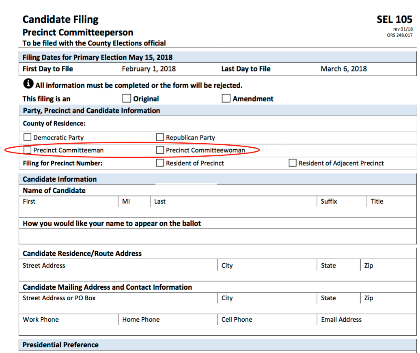
Task: Select the Democratic Party checkbox
Action: [28, 138]
